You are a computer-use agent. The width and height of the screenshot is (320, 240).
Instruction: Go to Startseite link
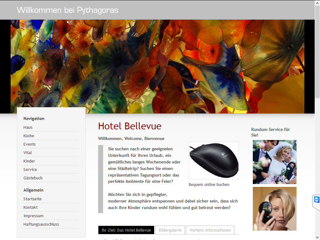pyautogui.click(x=32, y=199)
